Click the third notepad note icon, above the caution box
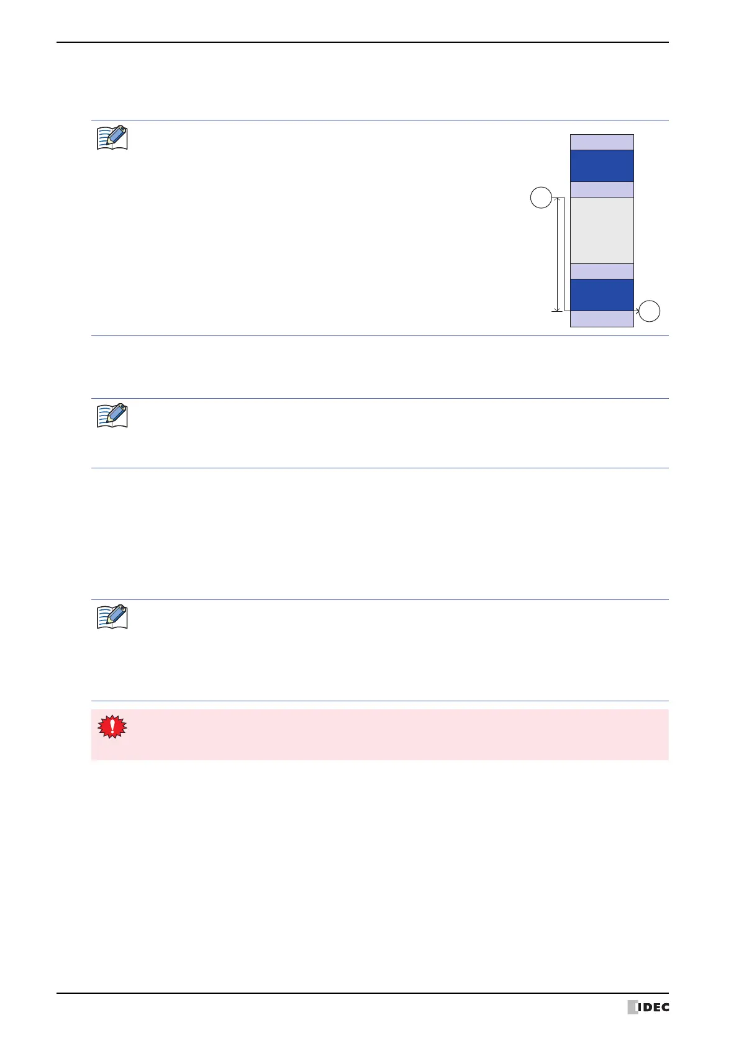Screen dimensions: 739x1046 click(x=112, y=617)
